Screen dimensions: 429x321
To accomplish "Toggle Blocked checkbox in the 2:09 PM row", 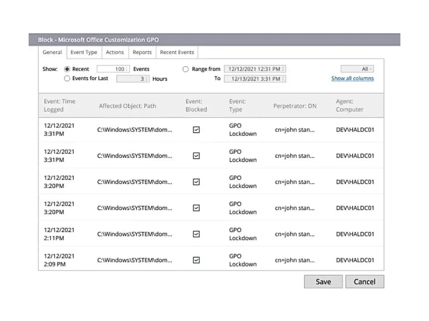I will (196, 260).
